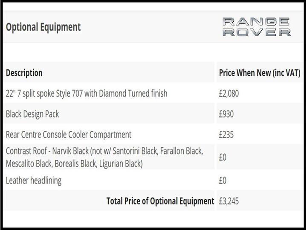
Task: Click the Price When New column header
Action: pyautogui.click(x=259, y=73)
